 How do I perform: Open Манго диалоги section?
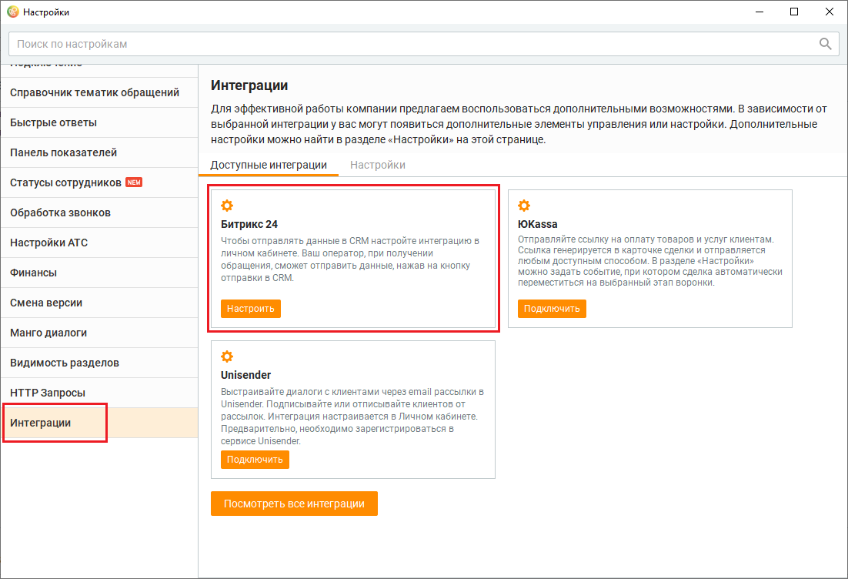pos(99,333)
